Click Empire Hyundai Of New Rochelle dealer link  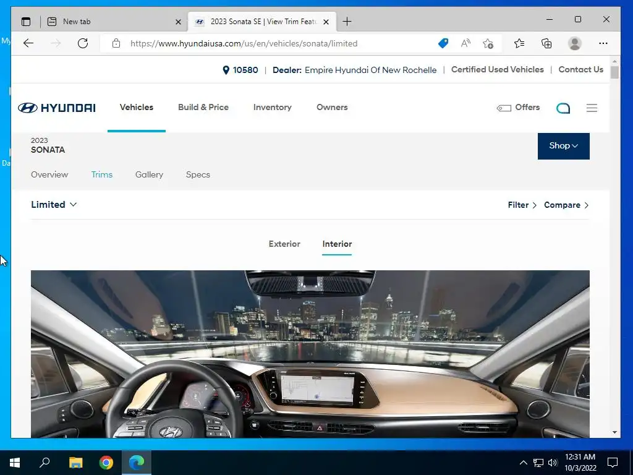click(x=371, y=70)
